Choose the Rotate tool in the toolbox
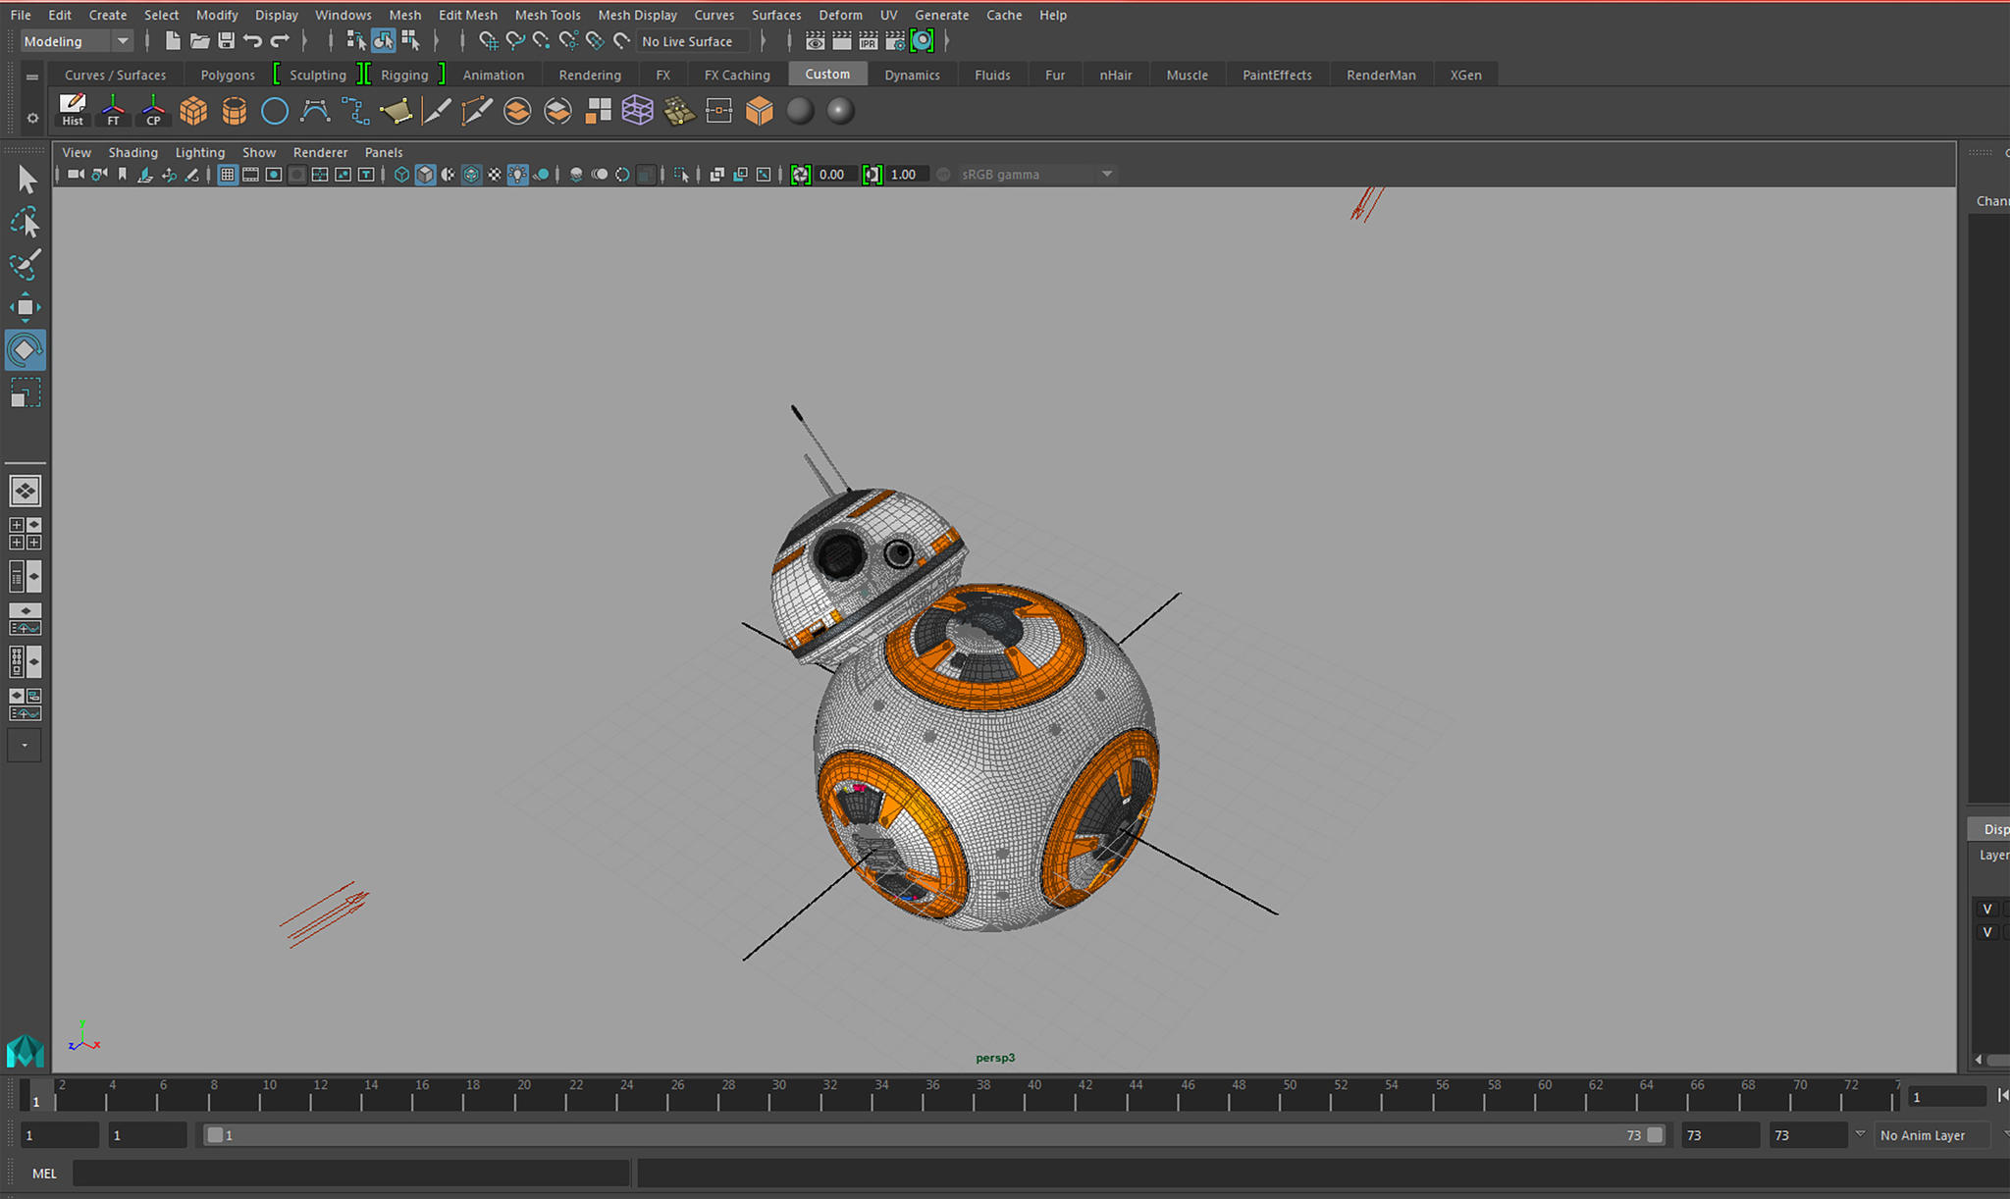The height and width of the screenshot is (1199, 2010). [x=26, y=350]
